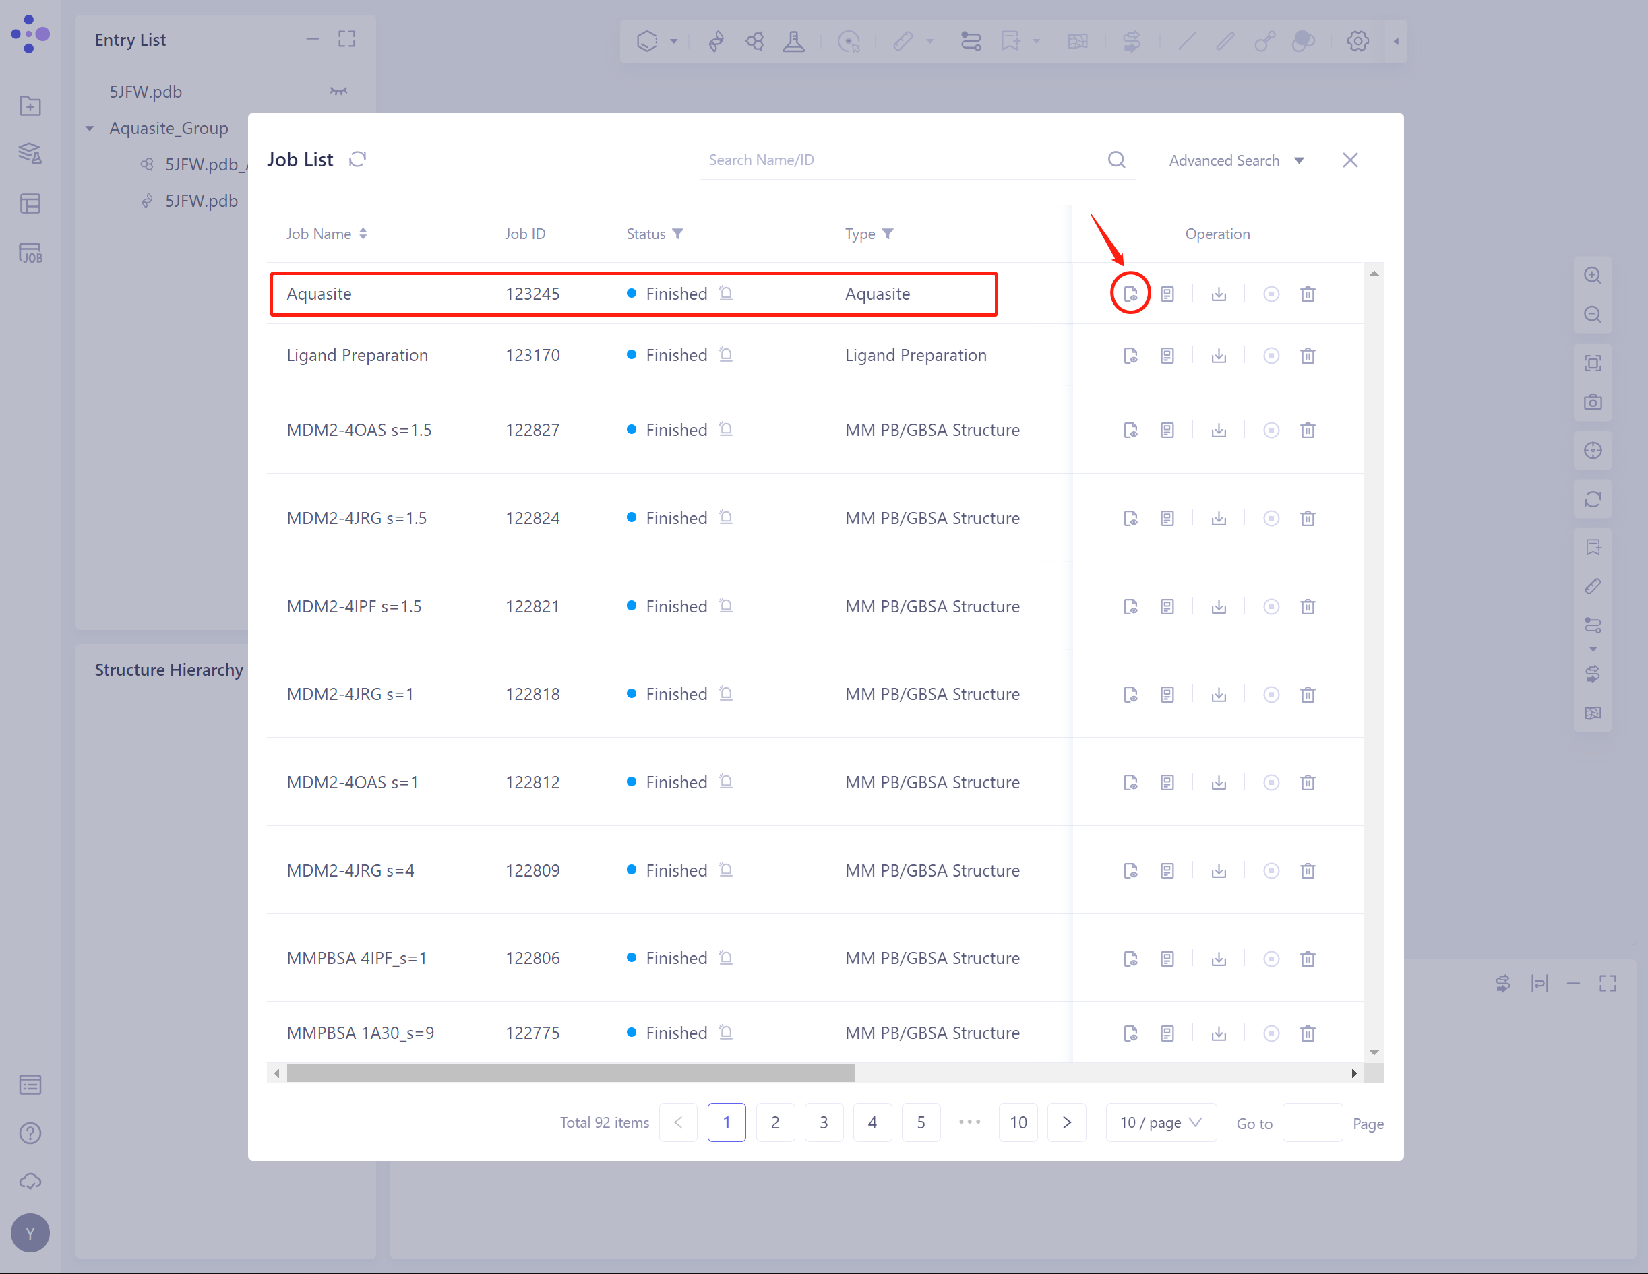Toggle the bell reminder for job 123170
Screen dimensions: 1648x1274
(726, 354)
